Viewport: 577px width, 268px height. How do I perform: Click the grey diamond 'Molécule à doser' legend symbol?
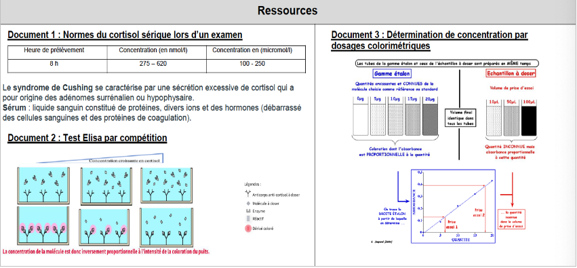click(247, 204)
